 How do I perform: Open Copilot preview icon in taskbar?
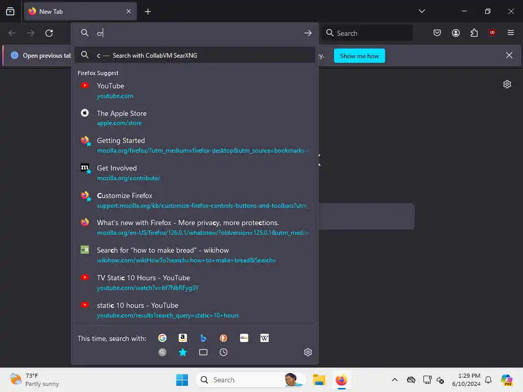pyautogui.click(x=507, y=380)
